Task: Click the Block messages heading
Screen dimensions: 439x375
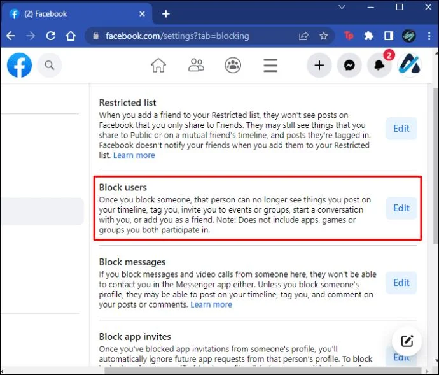Action: pyautogui.click(x=132, y=262)
